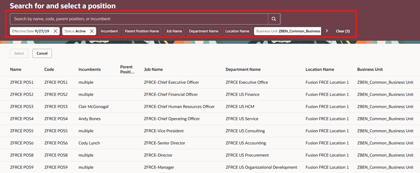Click ZFRCE-Vice President job cell
The width and height of the screenshot is (420, 173).
(164, 131)
